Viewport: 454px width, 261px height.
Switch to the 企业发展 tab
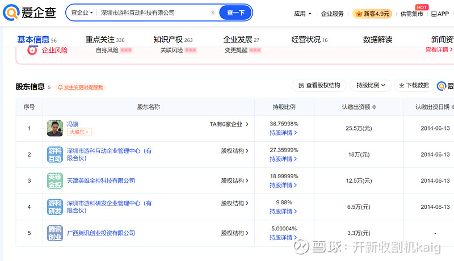(241, 40)
